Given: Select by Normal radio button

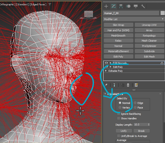Looking at the screenshot, I should pyautogui.click(x=120, y=103).
